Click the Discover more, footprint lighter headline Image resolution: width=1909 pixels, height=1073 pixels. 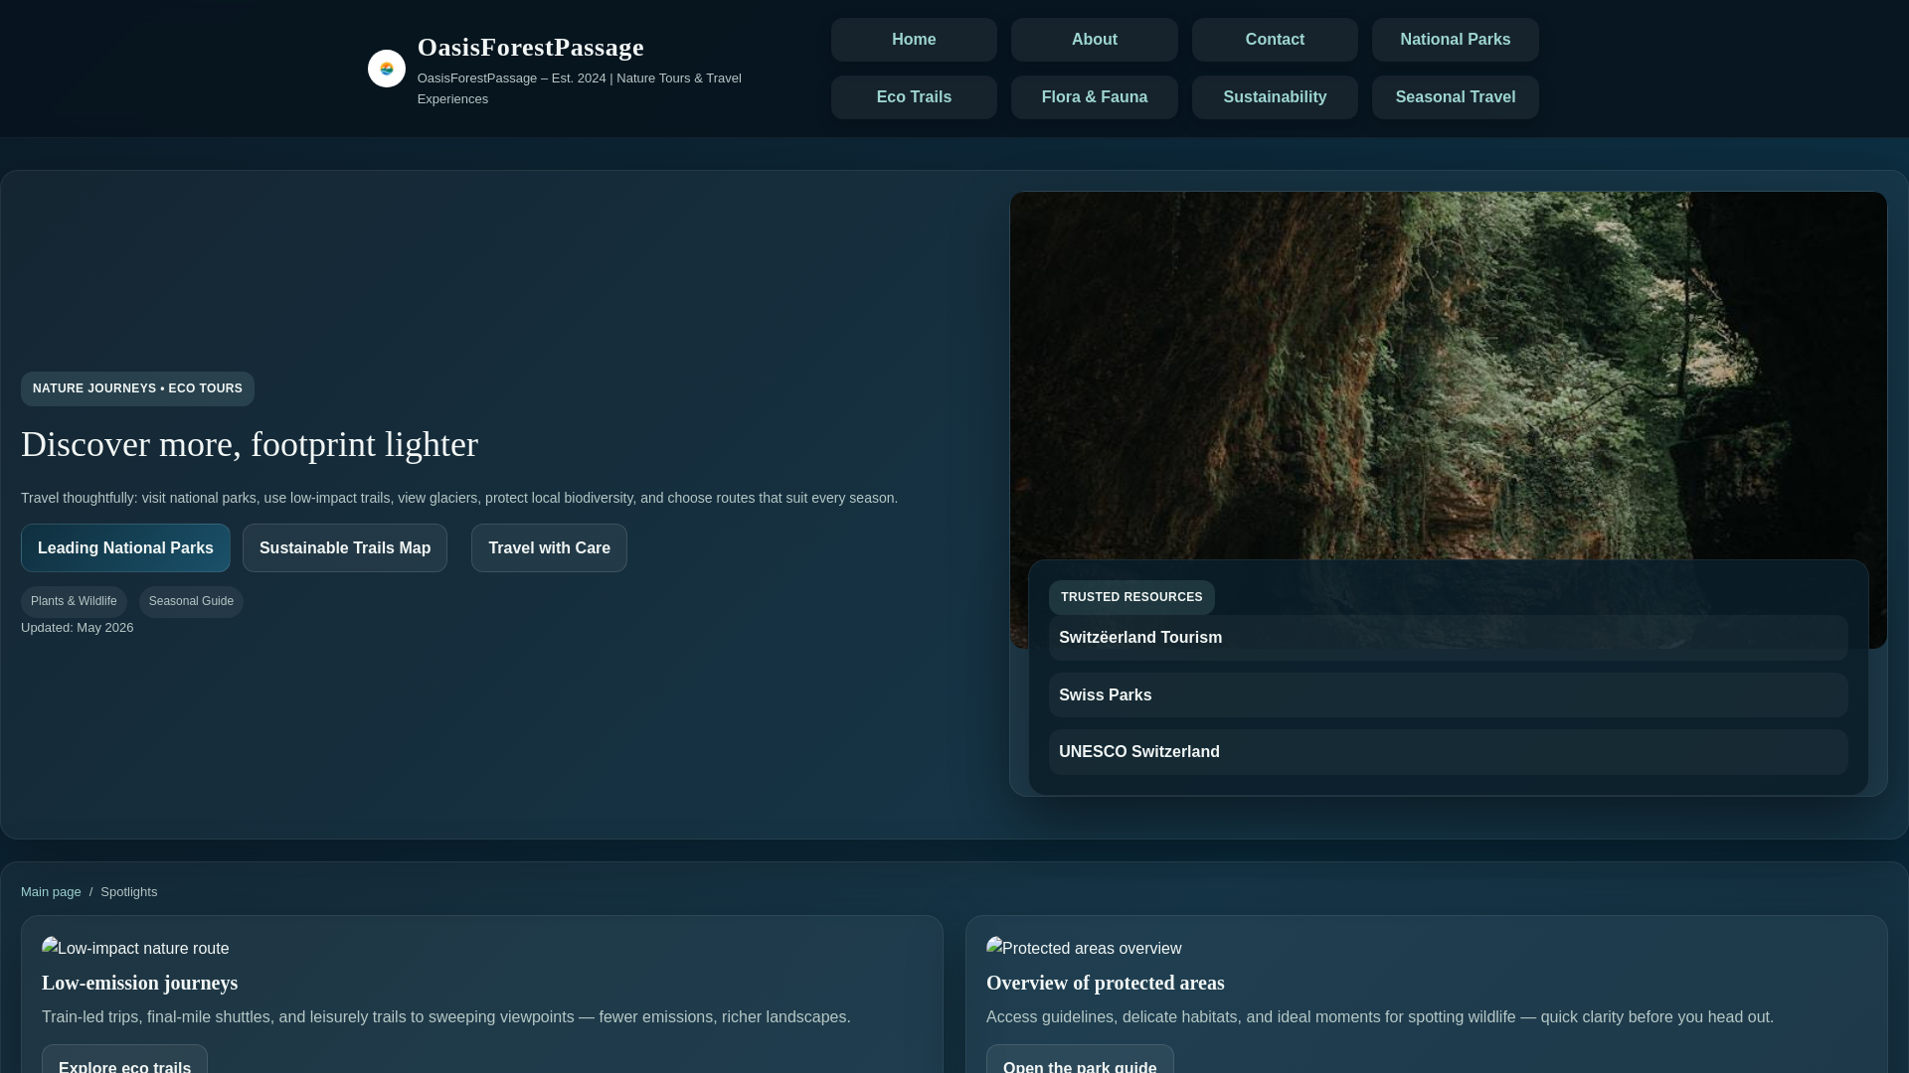point(250,444)
